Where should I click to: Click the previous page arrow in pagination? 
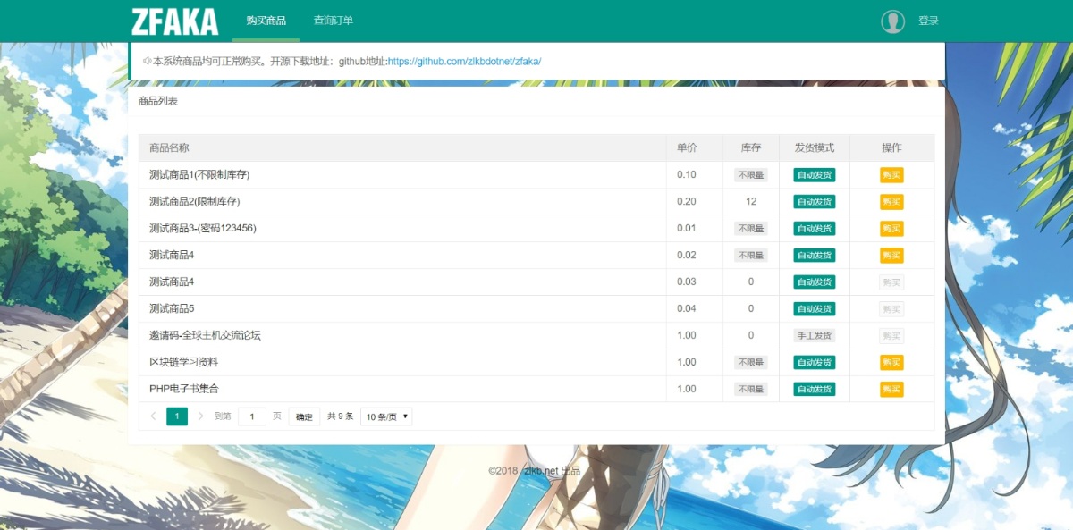(x=152, y=416)
